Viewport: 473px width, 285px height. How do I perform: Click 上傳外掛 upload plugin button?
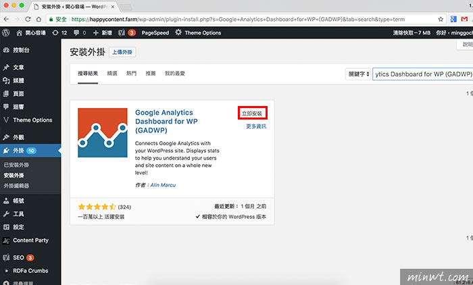point(122,52)
